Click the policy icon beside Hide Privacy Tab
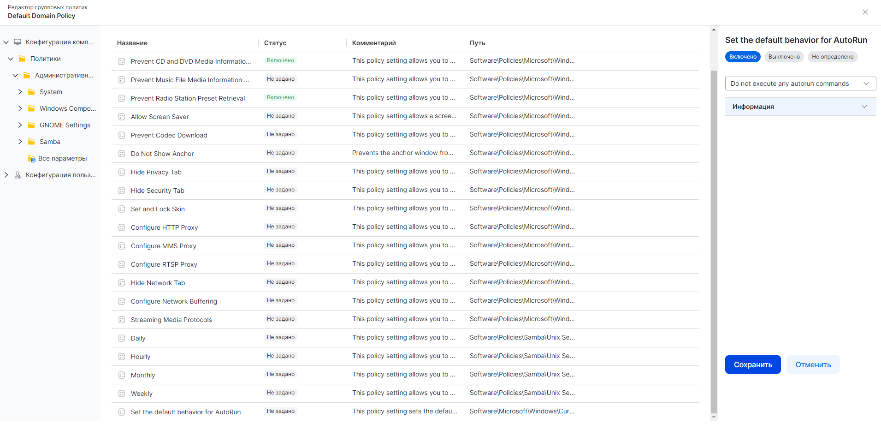 122,172
